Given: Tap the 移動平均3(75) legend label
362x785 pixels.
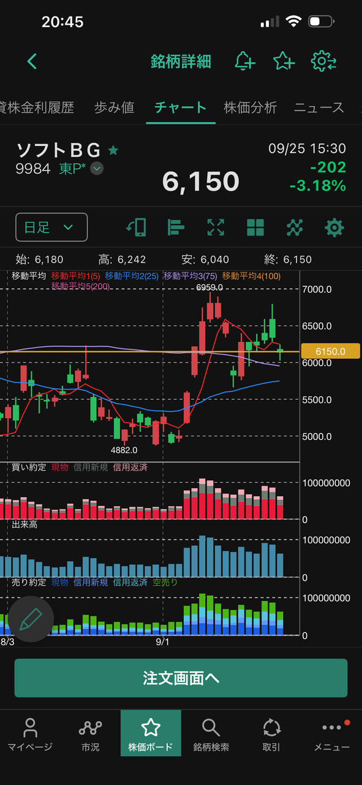Looking at the screenshot, I should pos(190,277).
